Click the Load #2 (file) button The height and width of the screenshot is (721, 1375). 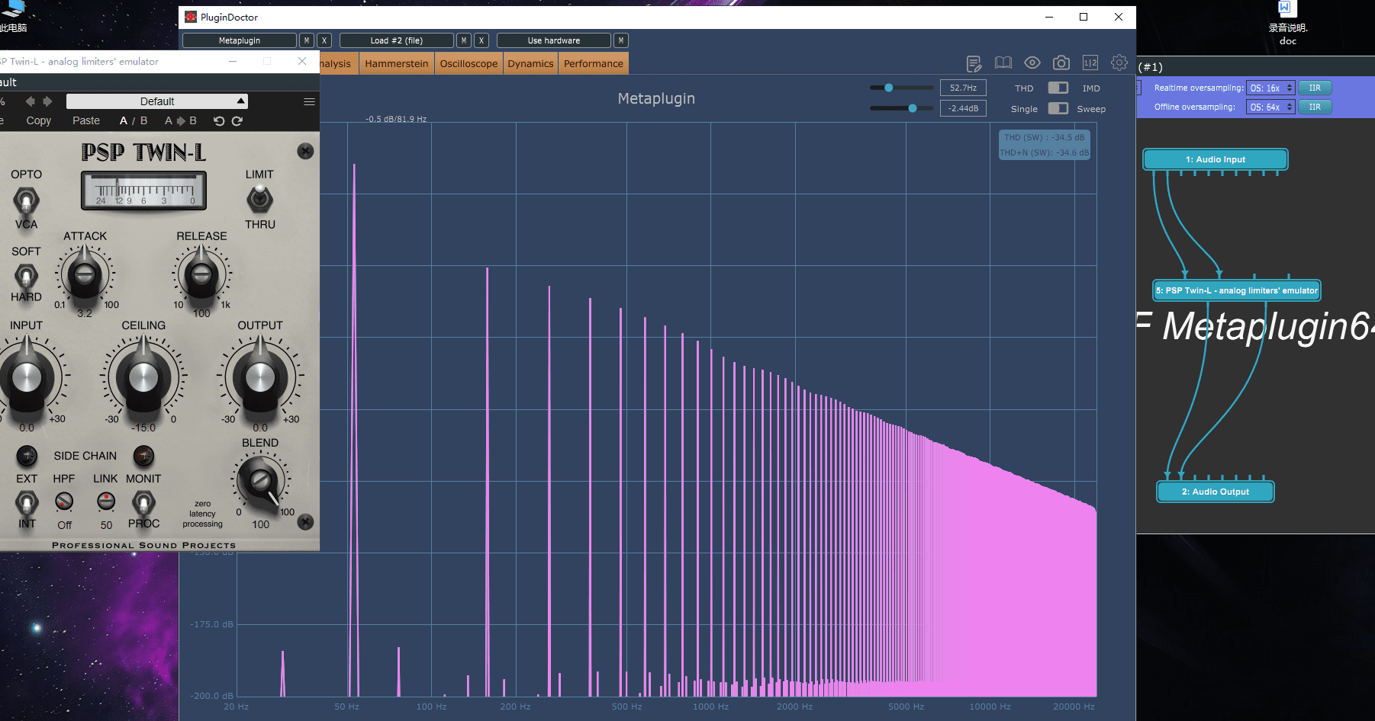click(396, 40)
